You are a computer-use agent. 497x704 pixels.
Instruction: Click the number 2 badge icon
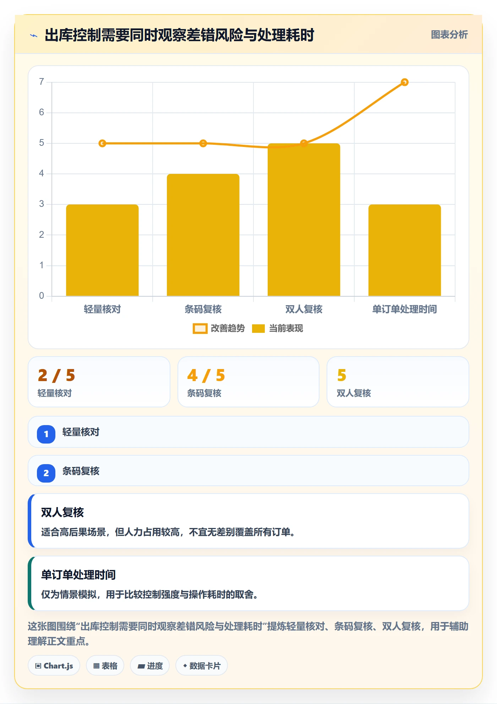tap(46, 473)
